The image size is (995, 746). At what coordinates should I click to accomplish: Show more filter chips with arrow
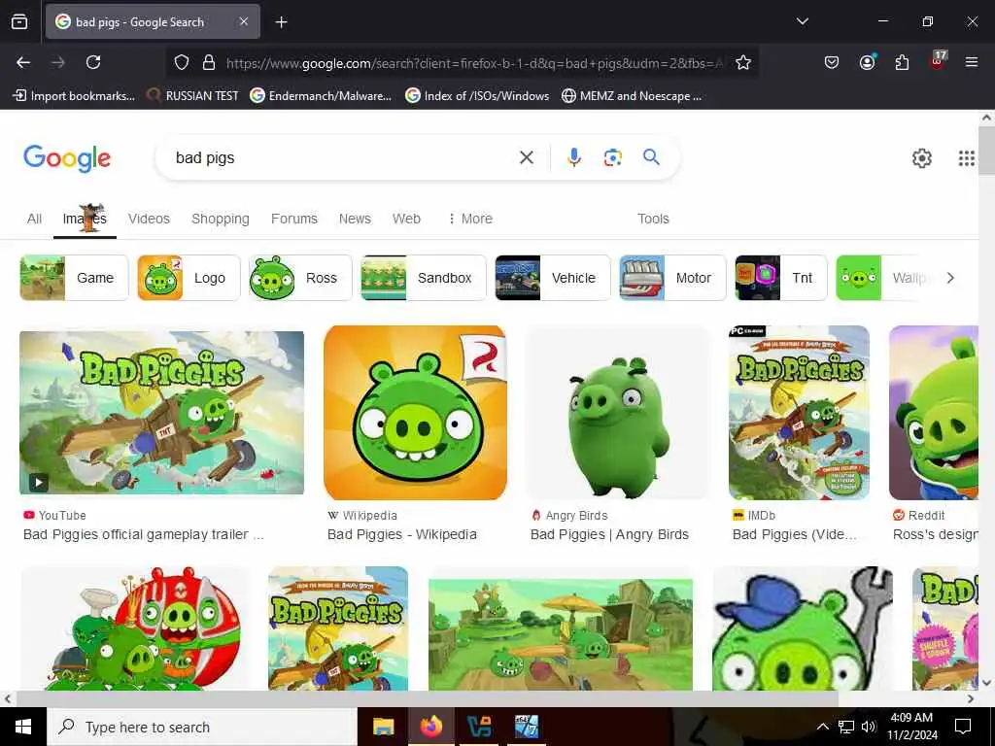[x=950, y=278]
